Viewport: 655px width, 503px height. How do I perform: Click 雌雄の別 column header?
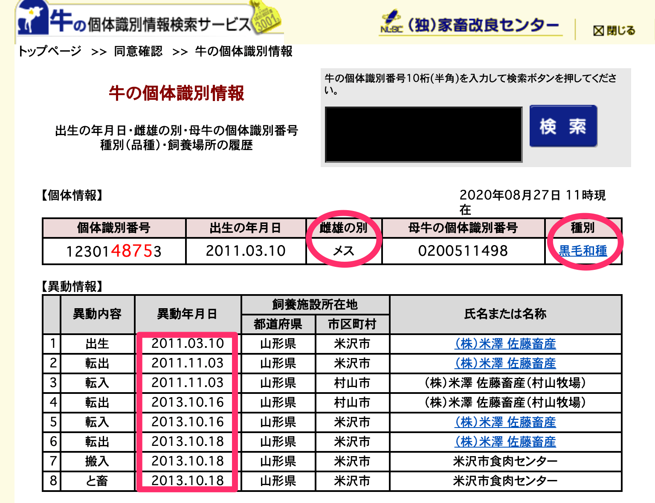pos(344,228)
